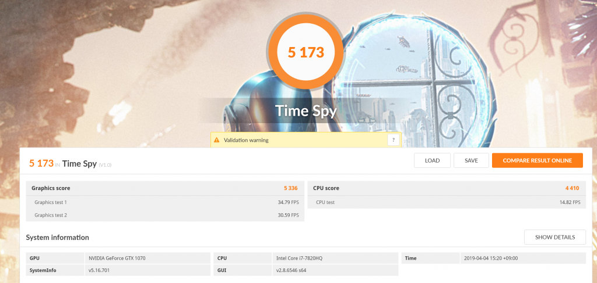The width and height of the screenshot is (597, 283).
Task: Click the v5.16.701 version value
Action: pos(99,270)
